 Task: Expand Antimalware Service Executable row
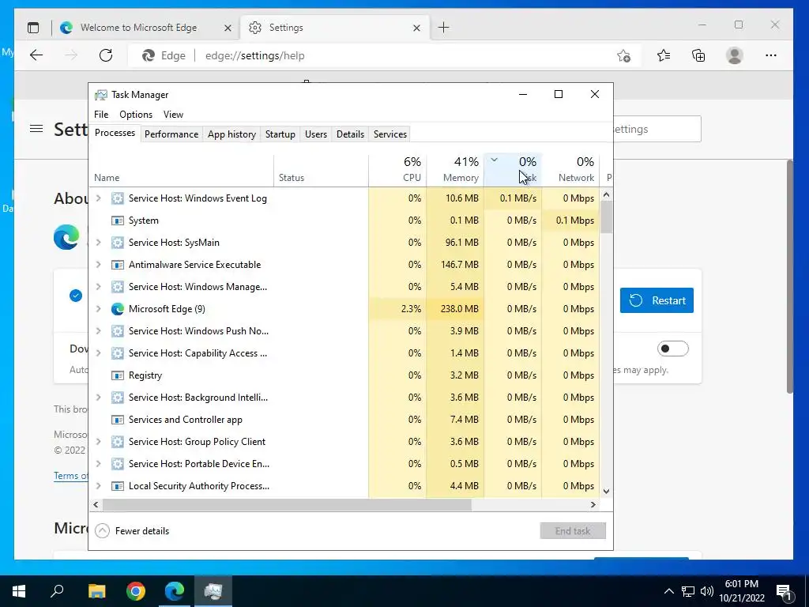(x=99, y=265)
